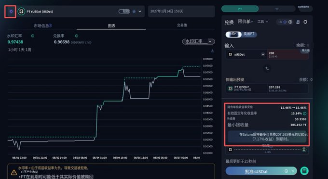Image resolution: width=328 pixels, height=179 pixels.
Task: Switch to the 交易簿 tab
Action: [x=182, y=25]
